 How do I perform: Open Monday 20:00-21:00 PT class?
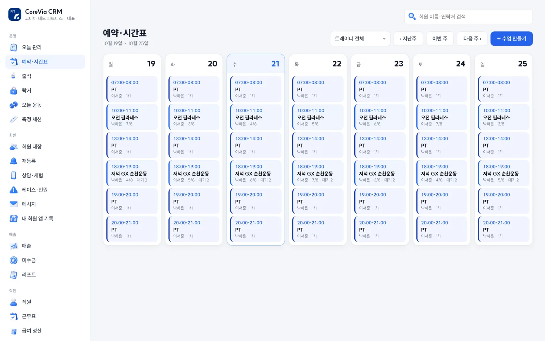tap(132, 229)
